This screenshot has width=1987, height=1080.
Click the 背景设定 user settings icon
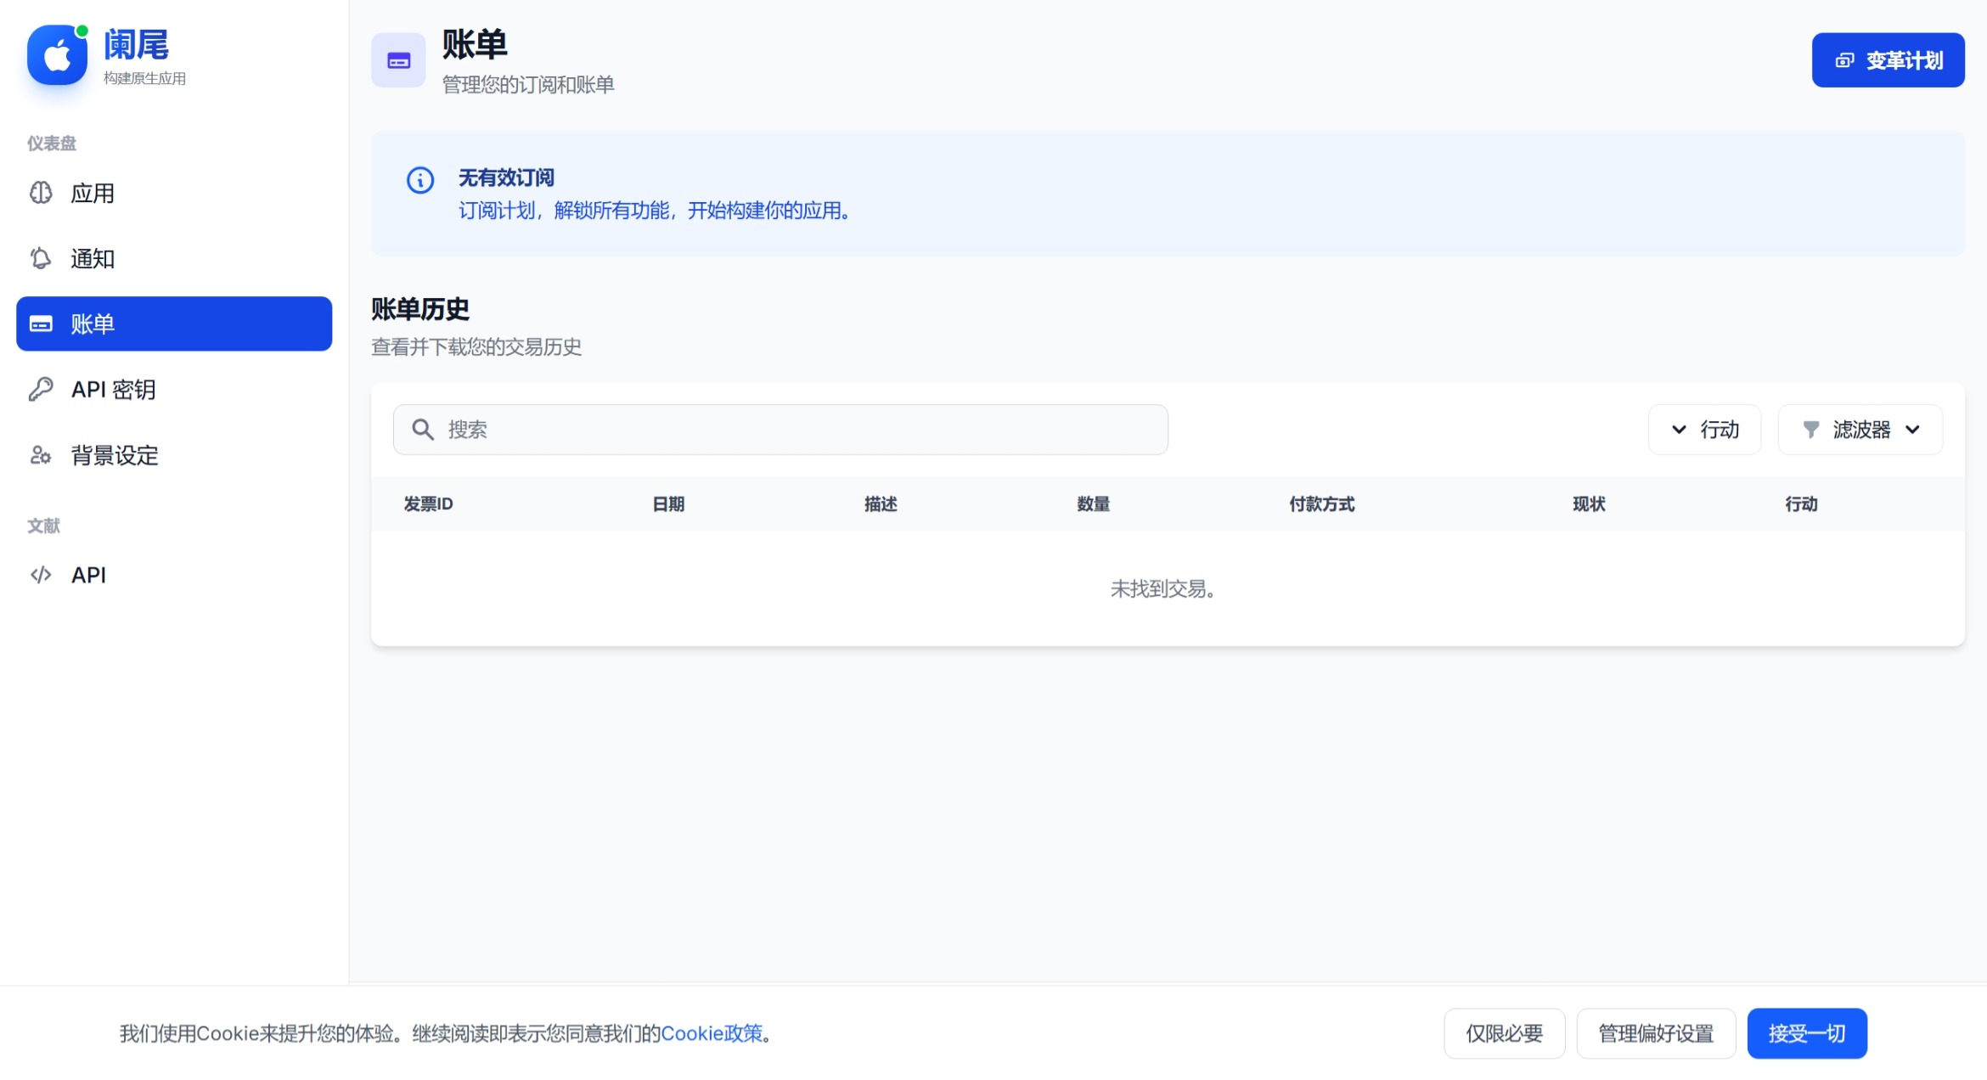40,456
